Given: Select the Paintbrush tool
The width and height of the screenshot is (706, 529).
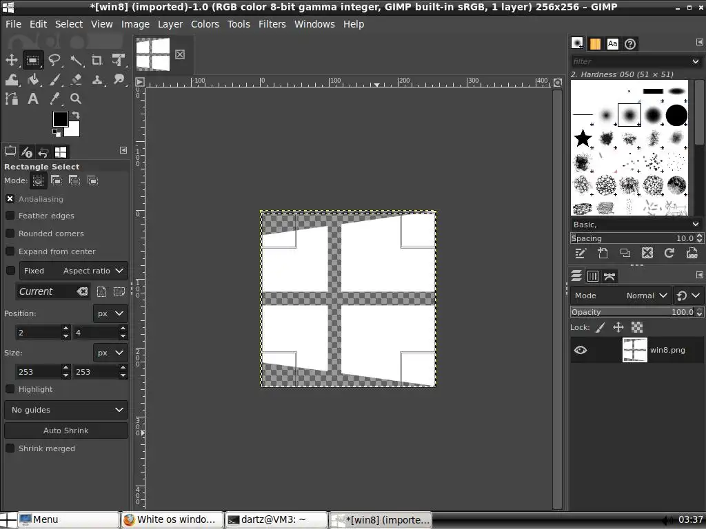Looking at the screenshot, I should point(54,80).
